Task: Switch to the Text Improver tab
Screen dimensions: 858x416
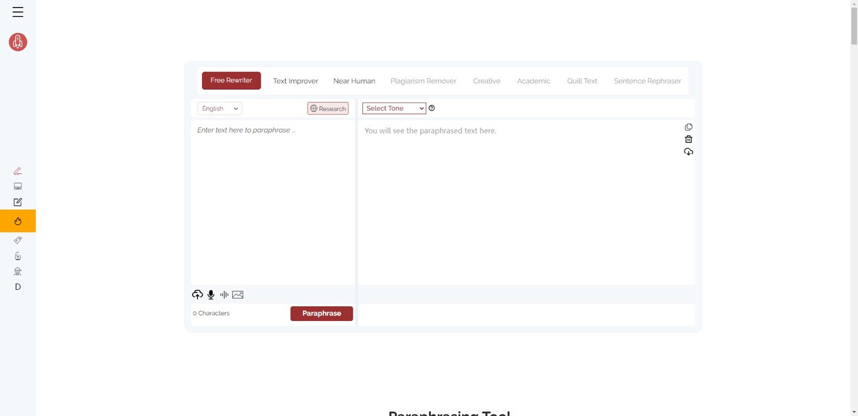Action: point(295,80)
